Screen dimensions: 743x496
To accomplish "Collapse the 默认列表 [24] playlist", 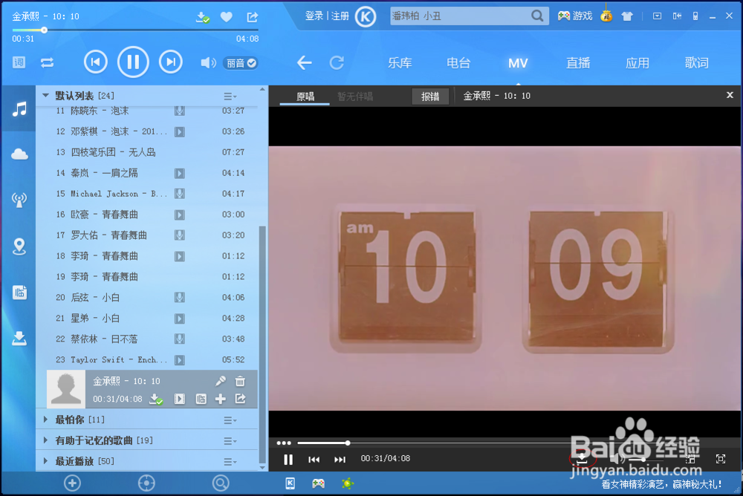I will tap(45, 95).
